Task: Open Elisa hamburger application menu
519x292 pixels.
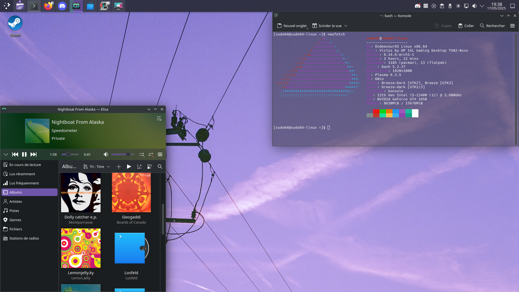Action: (x=160, y=154)
